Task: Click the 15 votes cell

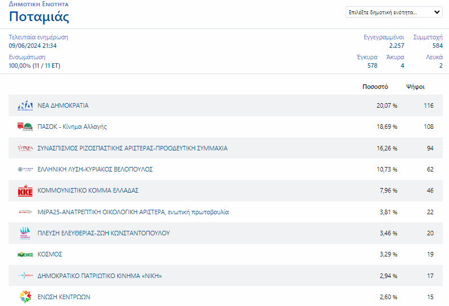Action: point(430,297)
